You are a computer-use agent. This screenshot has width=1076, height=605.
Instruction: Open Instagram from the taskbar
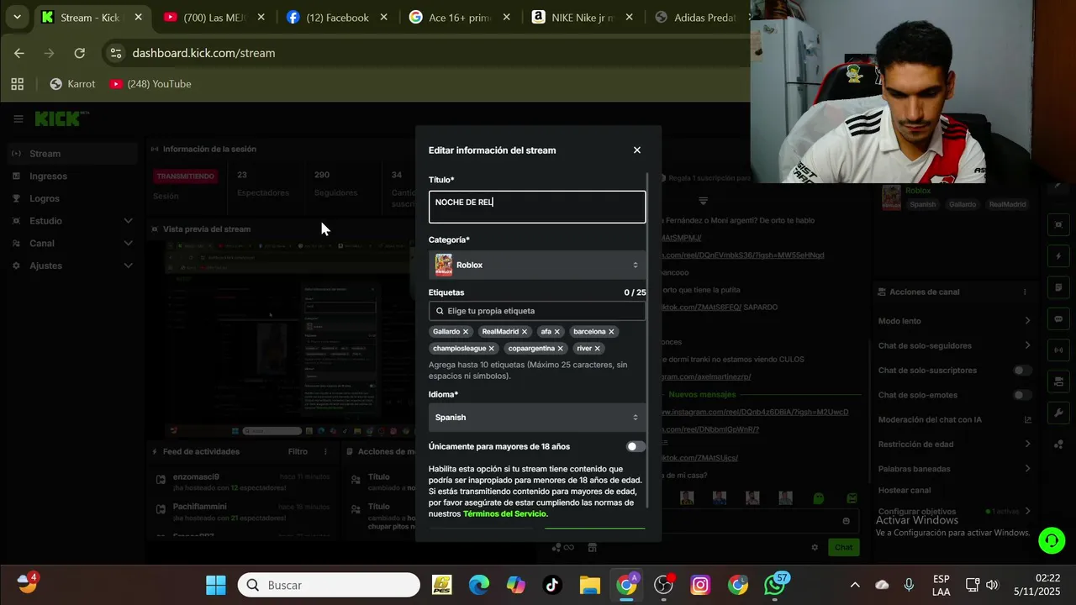pyautogui.click(x=700, y=585)
